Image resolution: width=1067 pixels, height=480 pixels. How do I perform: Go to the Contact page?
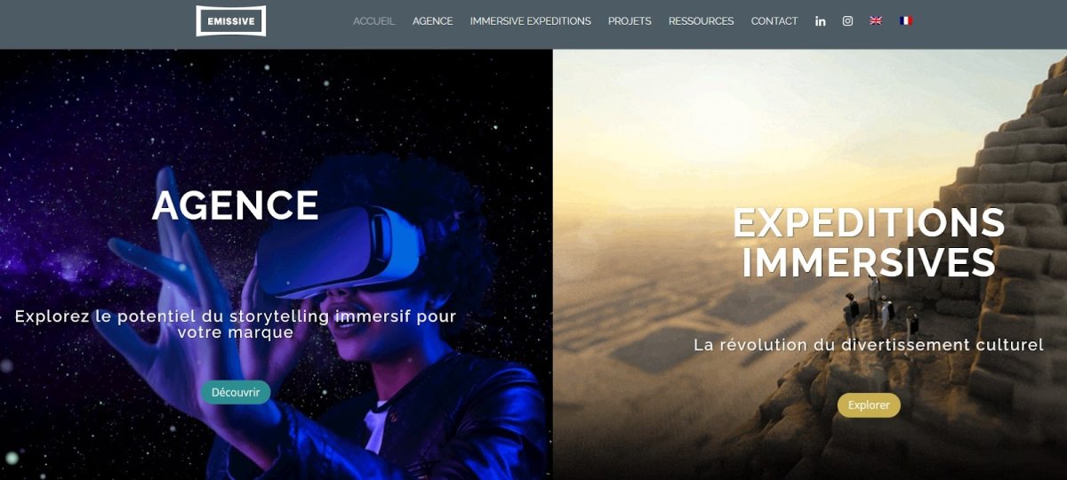coord(774,21)
